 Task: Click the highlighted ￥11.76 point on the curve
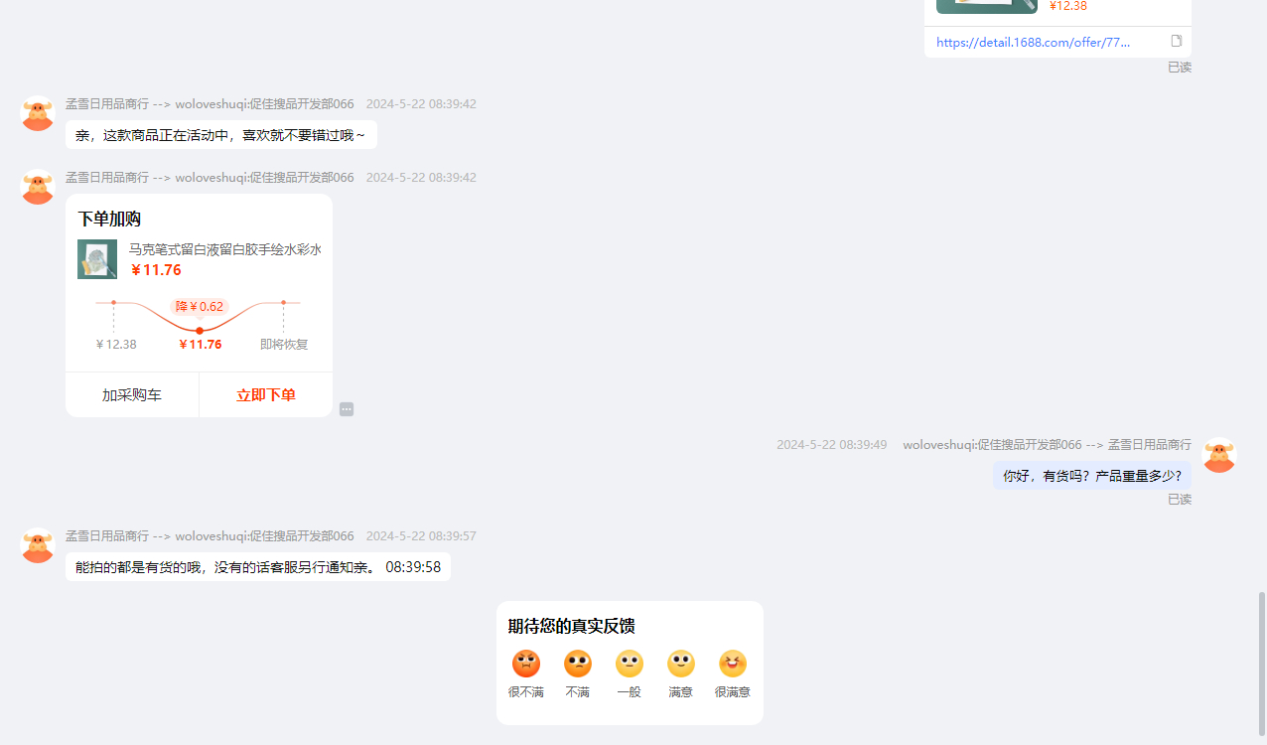200,331
